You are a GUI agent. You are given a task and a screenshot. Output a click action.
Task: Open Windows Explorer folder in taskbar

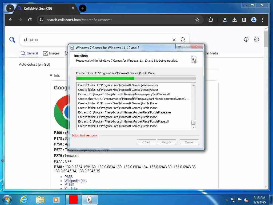pos(40,200)
